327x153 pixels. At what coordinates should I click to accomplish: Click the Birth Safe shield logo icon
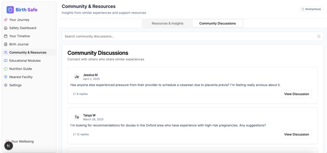10,10
